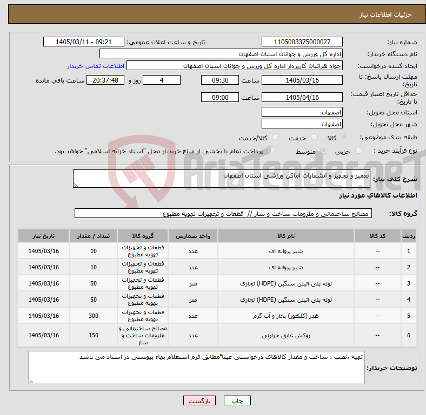Click the توضیحات خریدار text area
The width and height of the screenshot is (426, 415).
point(196,368)
